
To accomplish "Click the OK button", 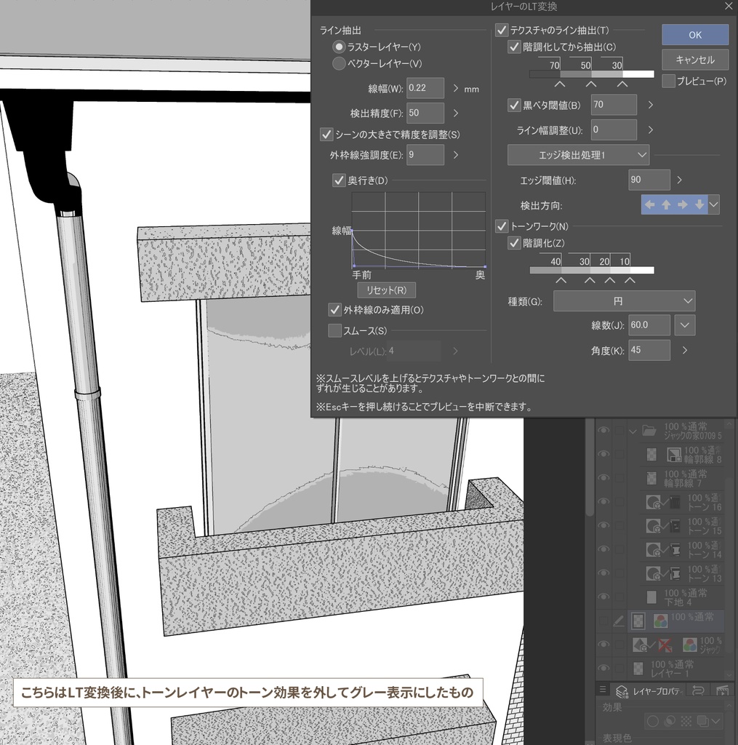I will [695, 35].
